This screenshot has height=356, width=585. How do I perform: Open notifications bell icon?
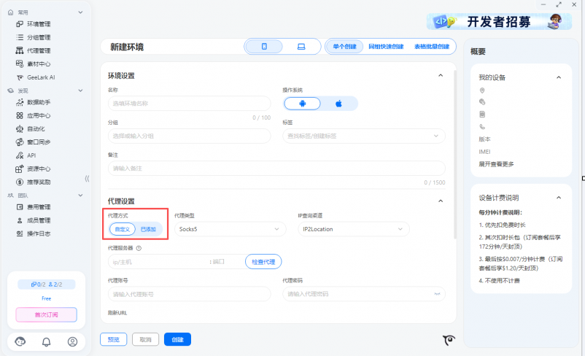click(x=46, y=342)
